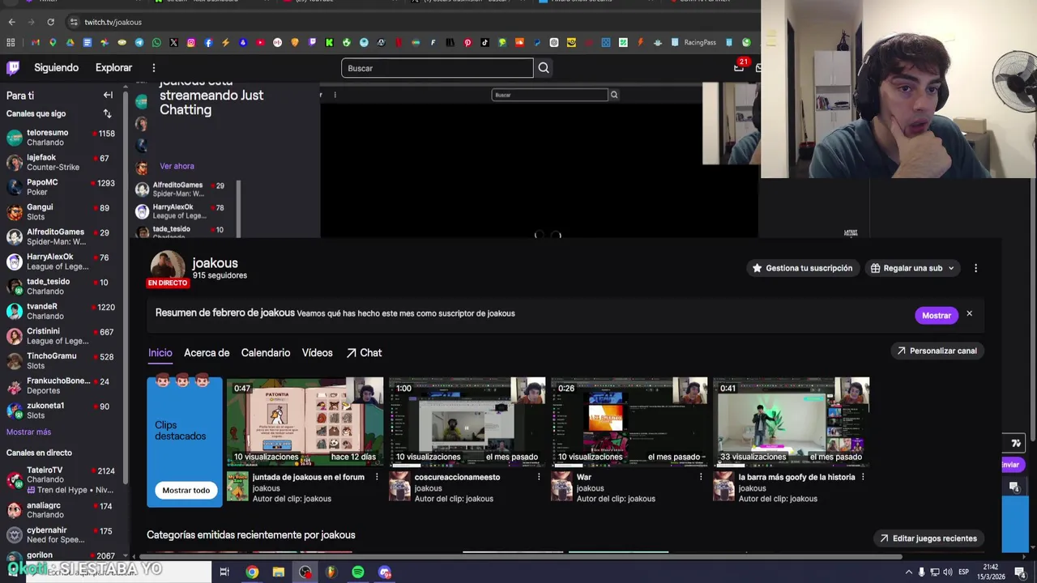Open Task View on the taskbar
Screen dimensions: 1037x583
(224, 572)
